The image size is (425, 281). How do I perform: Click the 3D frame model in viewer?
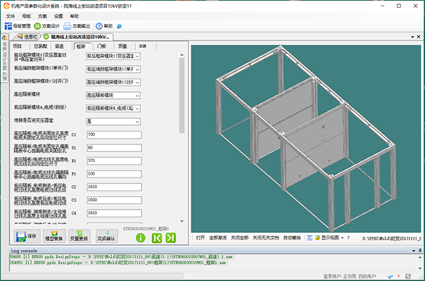[x=305, y=138]
